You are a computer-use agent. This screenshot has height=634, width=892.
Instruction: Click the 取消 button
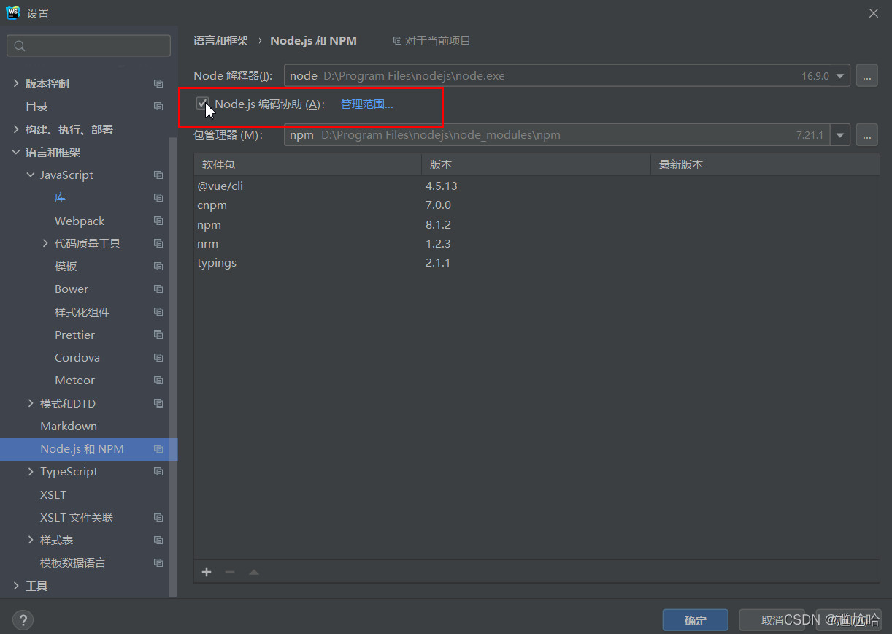point(772,620)
